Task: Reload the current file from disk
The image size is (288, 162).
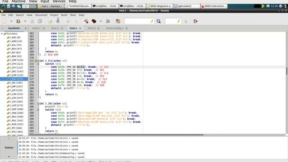Action: tap(50, 21)
